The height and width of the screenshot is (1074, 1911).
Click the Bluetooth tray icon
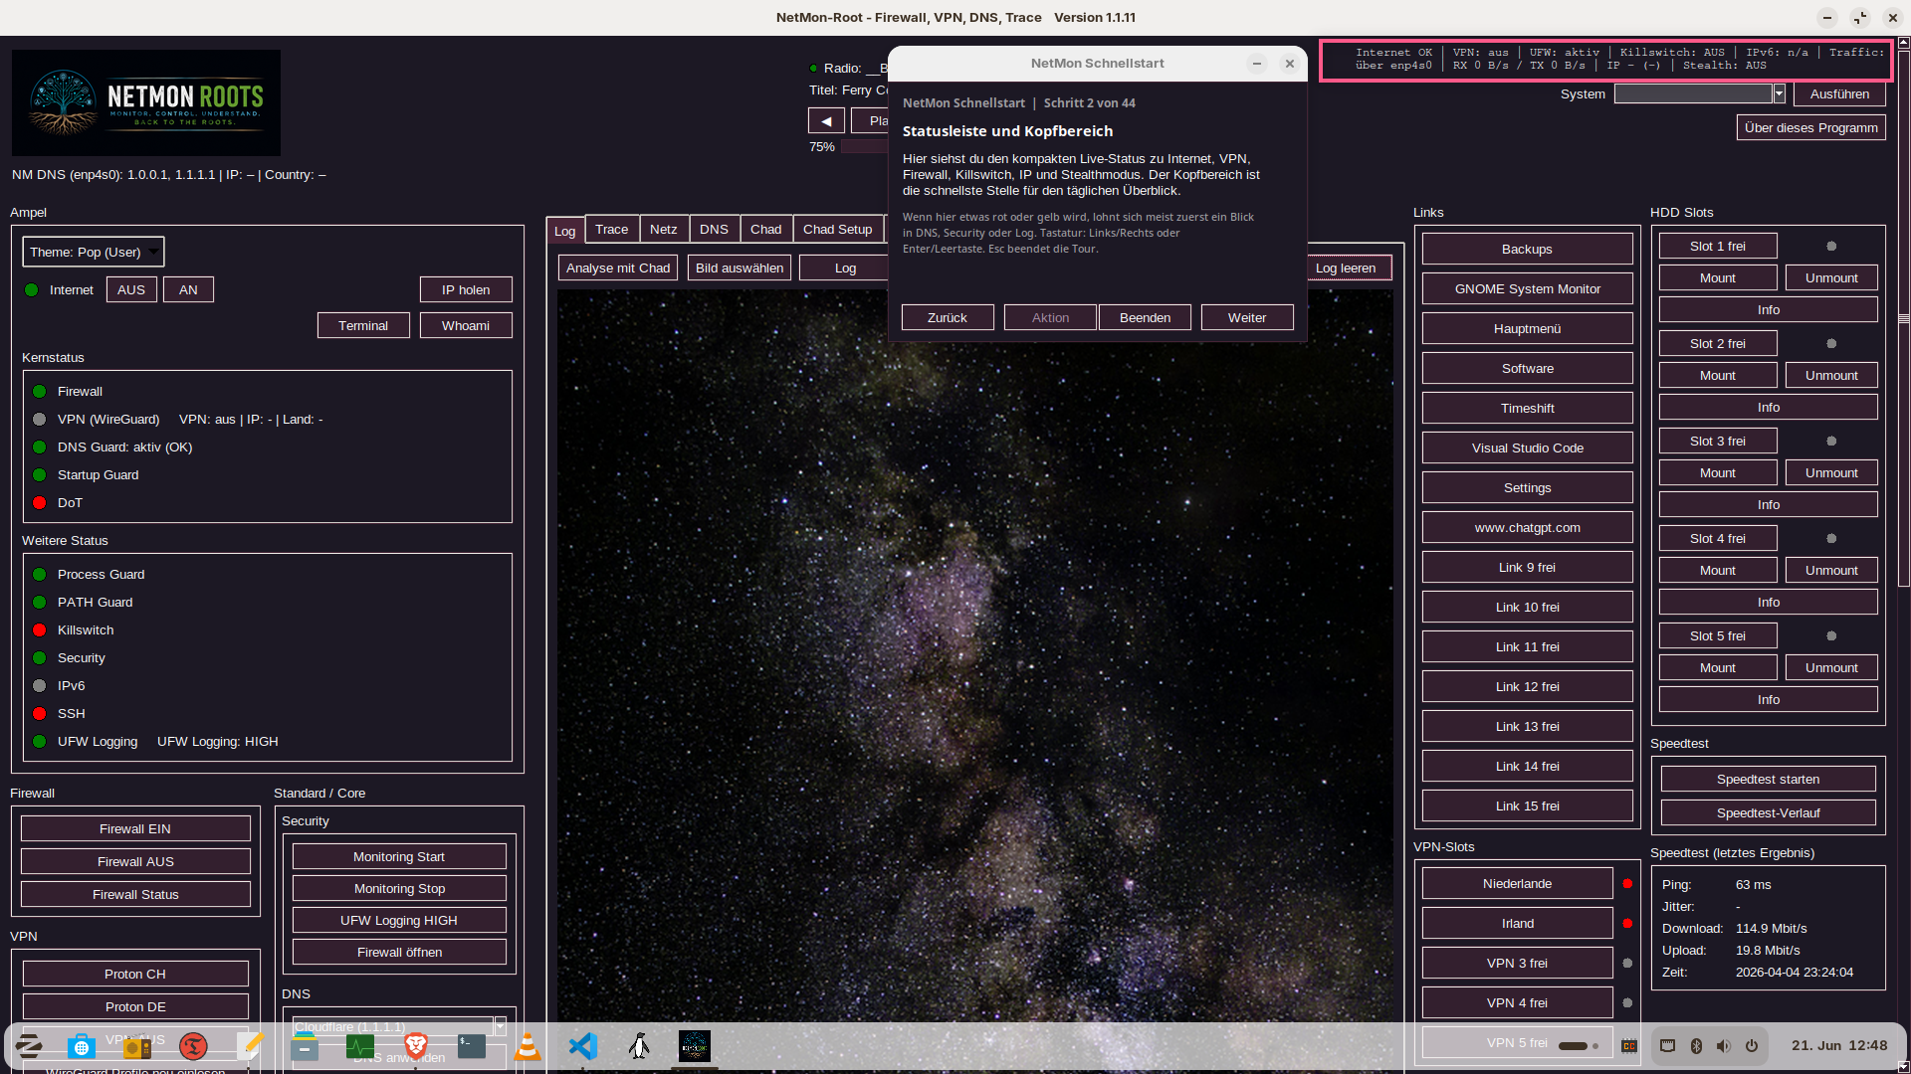click(1696, 1046)
